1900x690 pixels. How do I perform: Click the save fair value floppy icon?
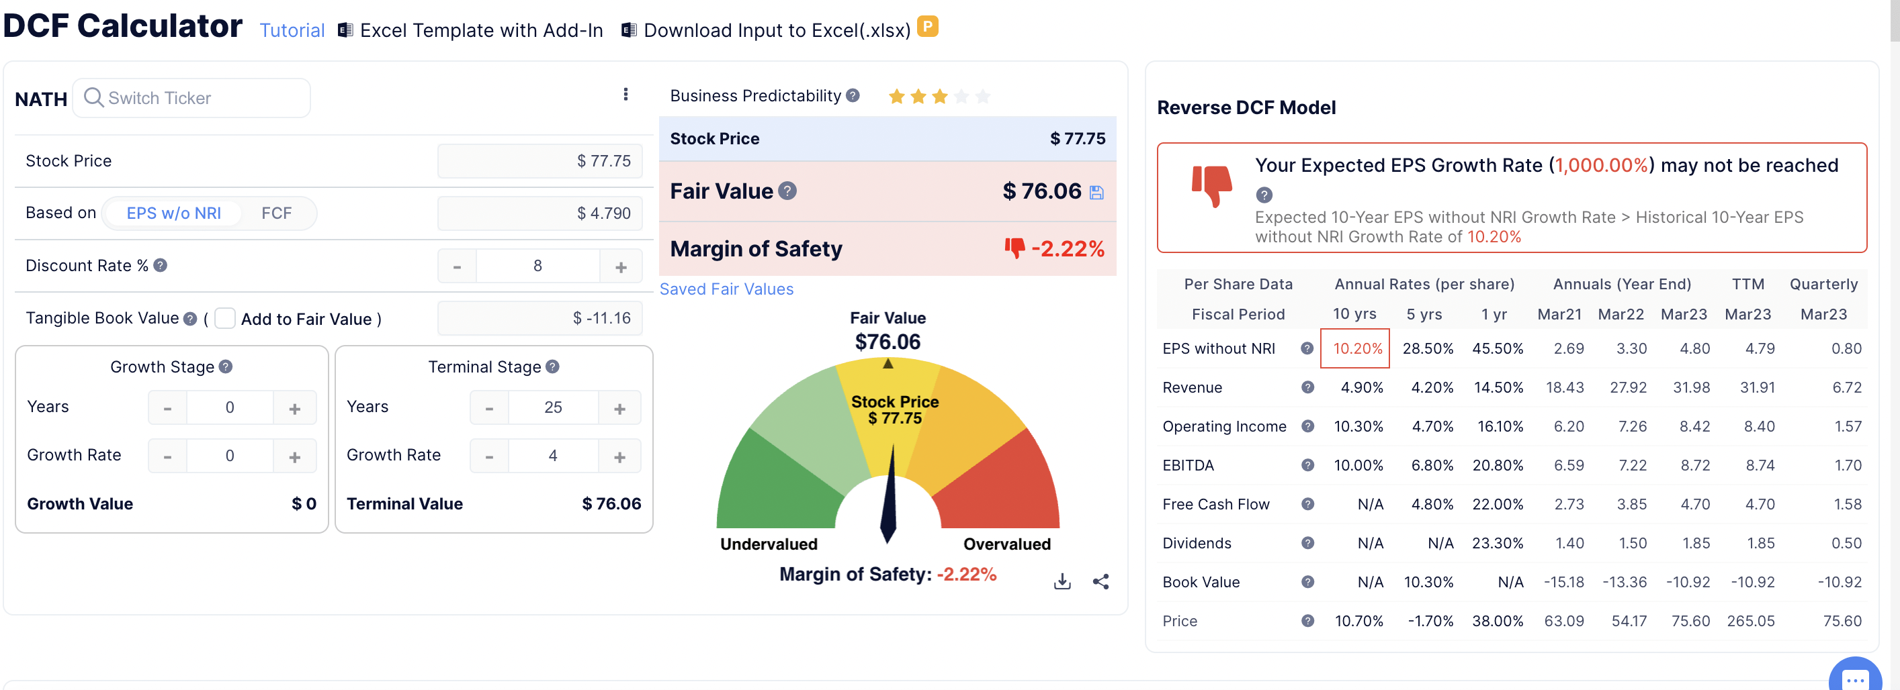(x=1096, y=193)
